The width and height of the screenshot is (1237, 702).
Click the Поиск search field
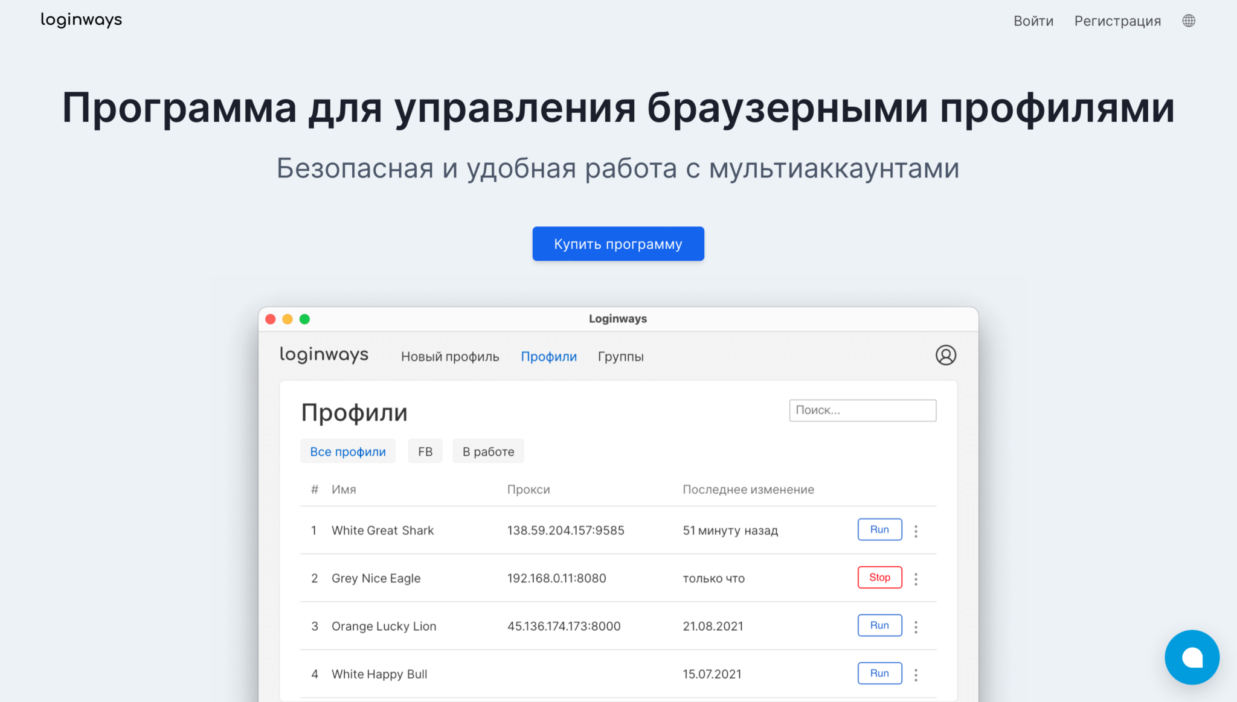point(863,410)
